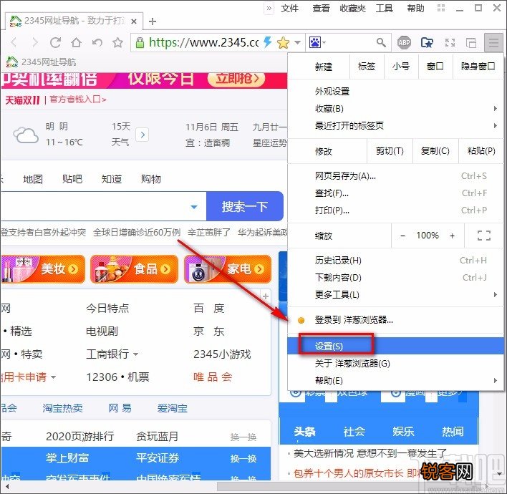Increase zoom with plus button
Screen dimensions: 507x494
coord(453,236)
